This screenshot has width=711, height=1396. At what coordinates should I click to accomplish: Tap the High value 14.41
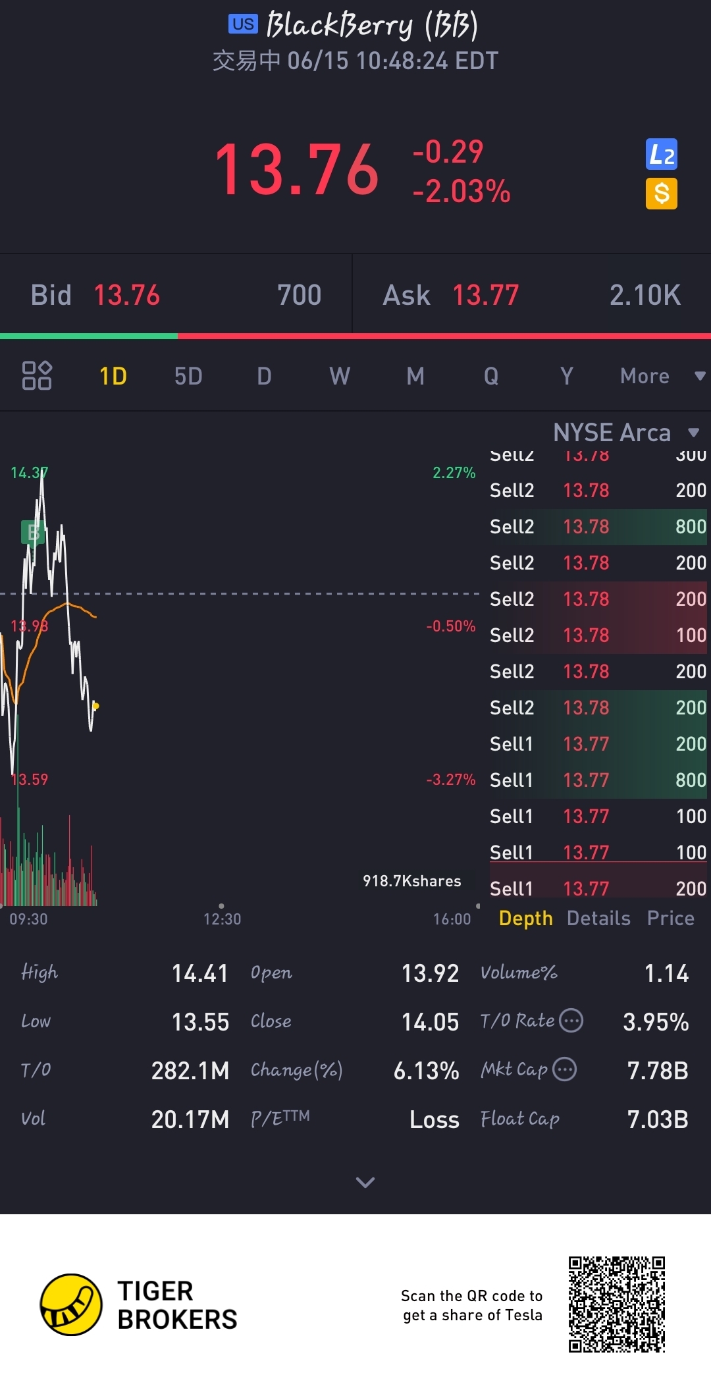199,973
